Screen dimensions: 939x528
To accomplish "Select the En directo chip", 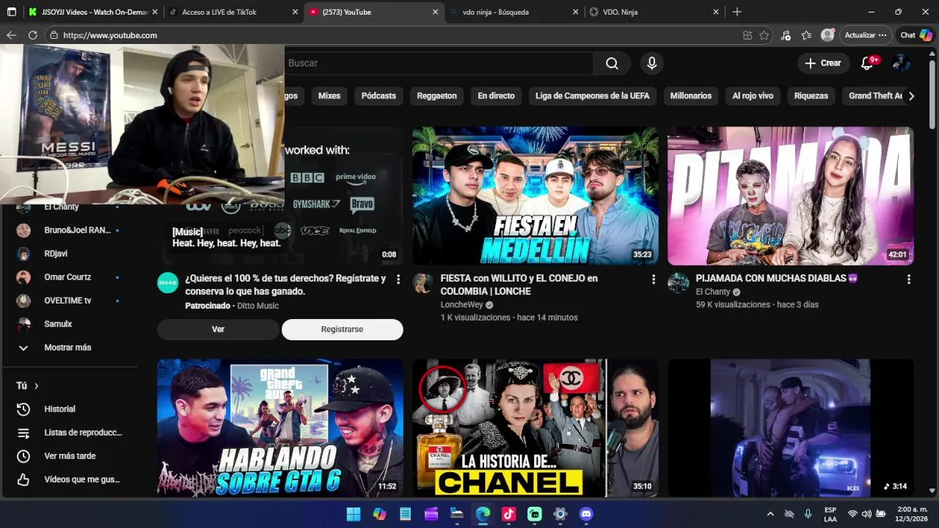I will 496,96.
